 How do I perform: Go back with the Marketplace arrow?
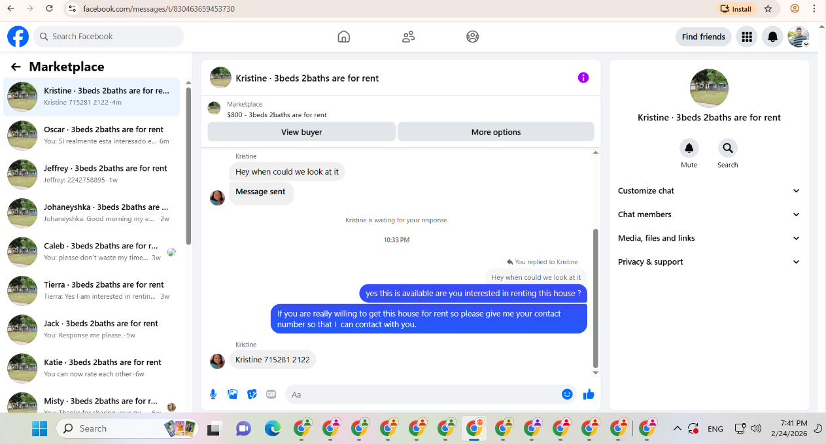[x=16, y=67]
